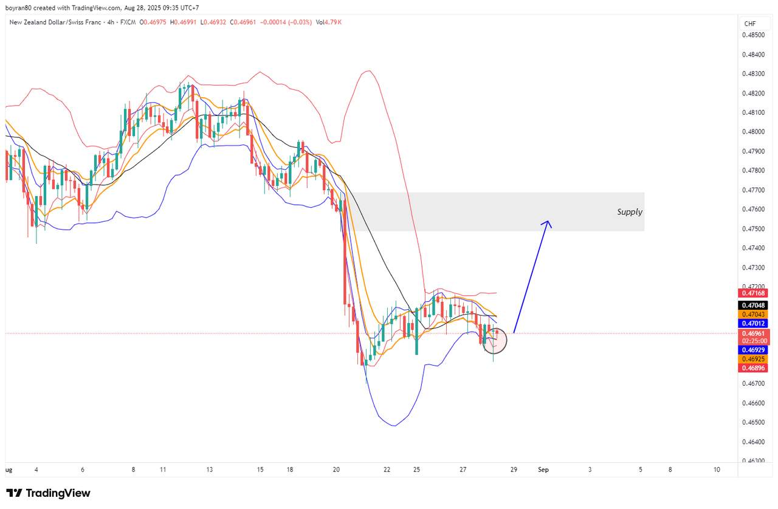Select the blue 0.46929 price tag

(x=754, y=350)
